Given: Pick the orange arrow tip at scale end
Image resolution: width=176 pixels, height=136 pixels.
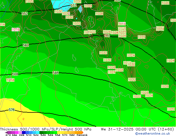Looking at the screenshot, I should (x=83, y=132).
